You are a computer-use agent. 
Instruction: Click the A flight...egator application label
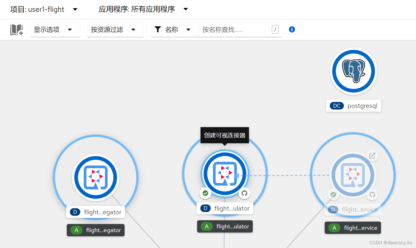(96, 230)
